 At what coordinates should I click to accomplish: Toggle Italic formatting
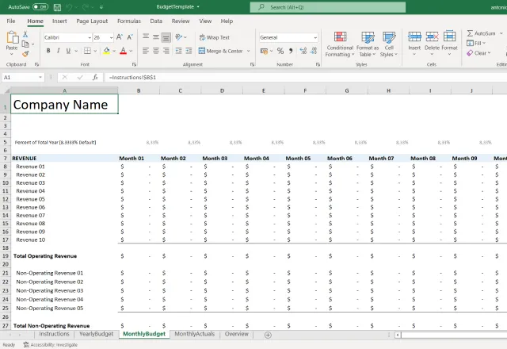tap(58, 51)
